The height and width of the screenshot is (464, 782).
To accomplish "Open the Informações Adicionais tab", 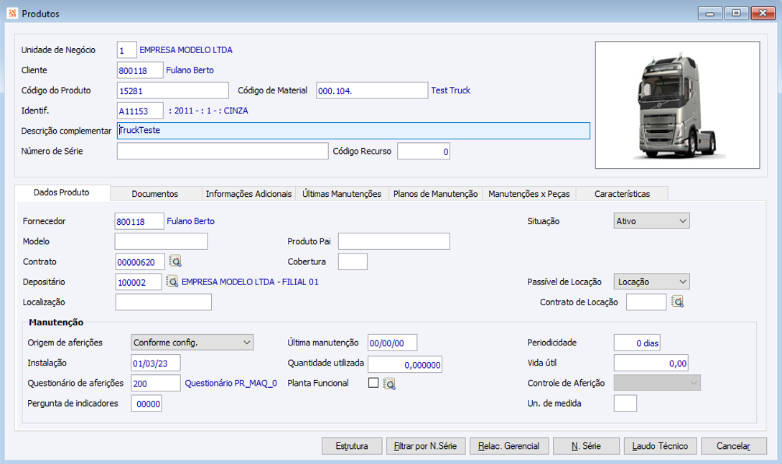I will pyautogui.click(x=249, y=194).
